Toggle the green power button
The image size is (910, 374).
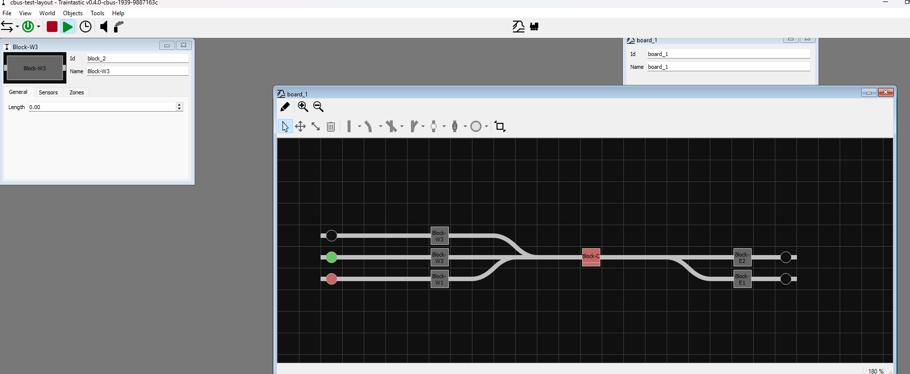[x=28, y=27]
